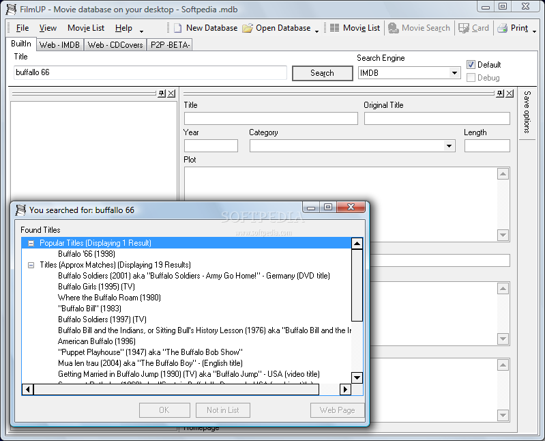The height and width of the screenshot is (441, 545).
Task: Click the Movie List grid icon in toolbar
Action: click(334, 28)
